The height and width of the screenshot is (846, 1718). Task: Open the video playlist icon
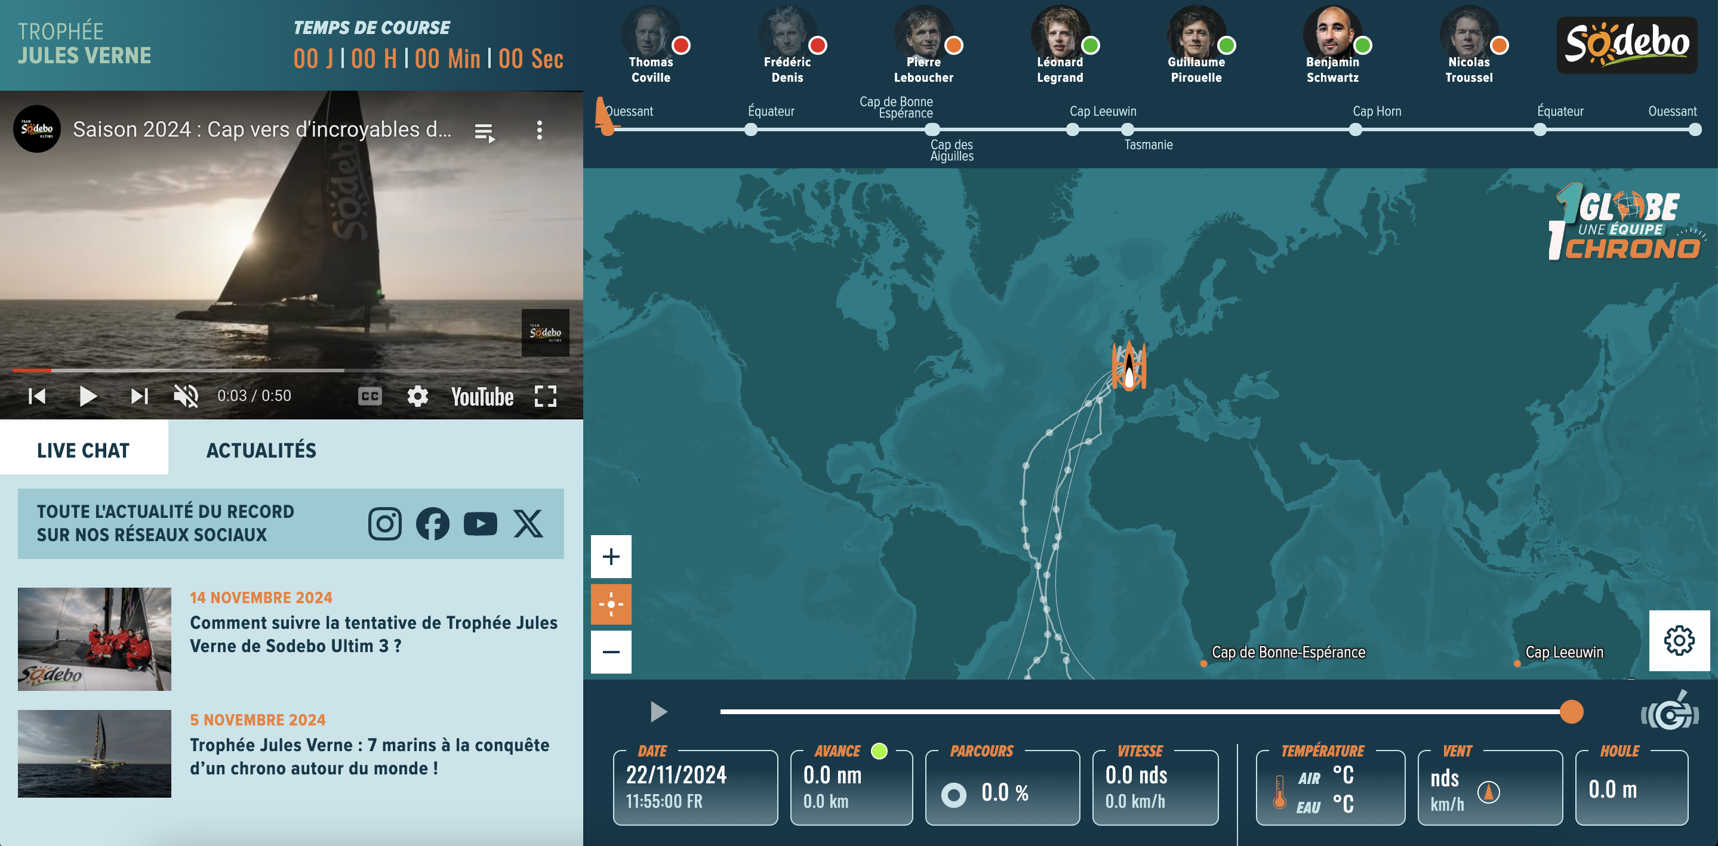[x=484, y=132]
